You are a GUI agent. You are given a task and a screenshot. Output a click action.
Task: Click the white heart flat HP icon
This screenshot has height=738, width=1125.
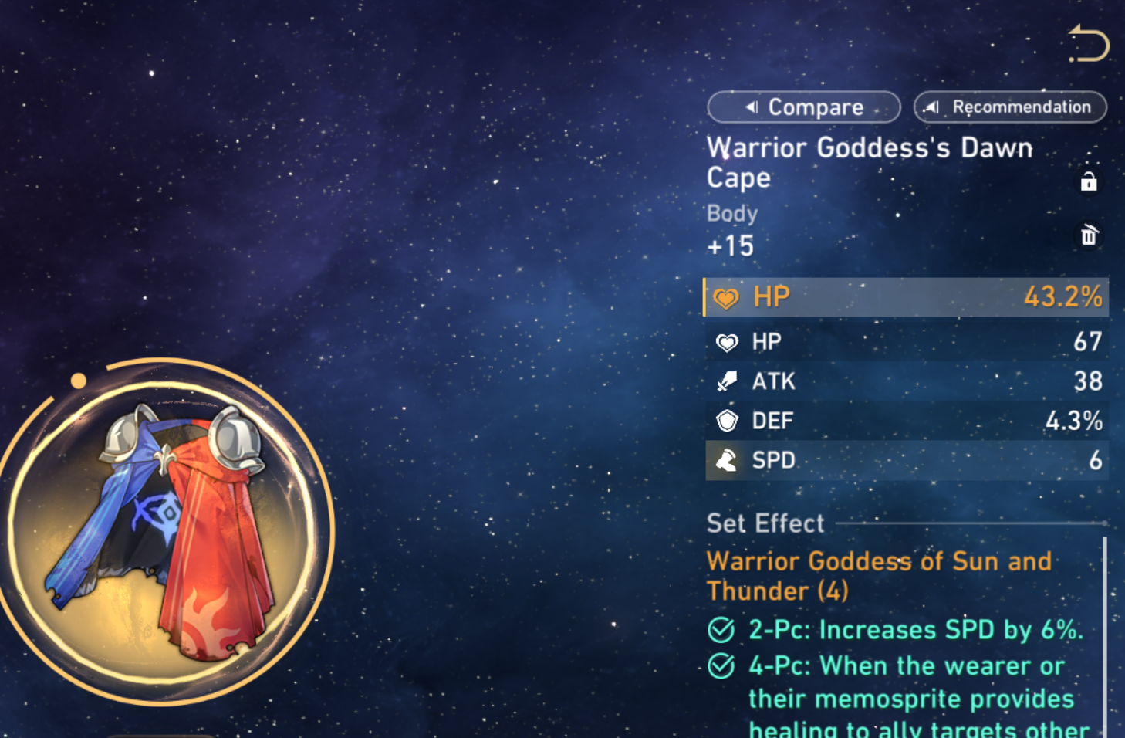(x=727, y=342)
